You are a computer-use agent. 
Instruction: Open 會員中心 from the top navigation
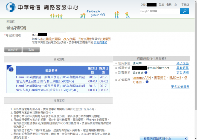(172, 5)
